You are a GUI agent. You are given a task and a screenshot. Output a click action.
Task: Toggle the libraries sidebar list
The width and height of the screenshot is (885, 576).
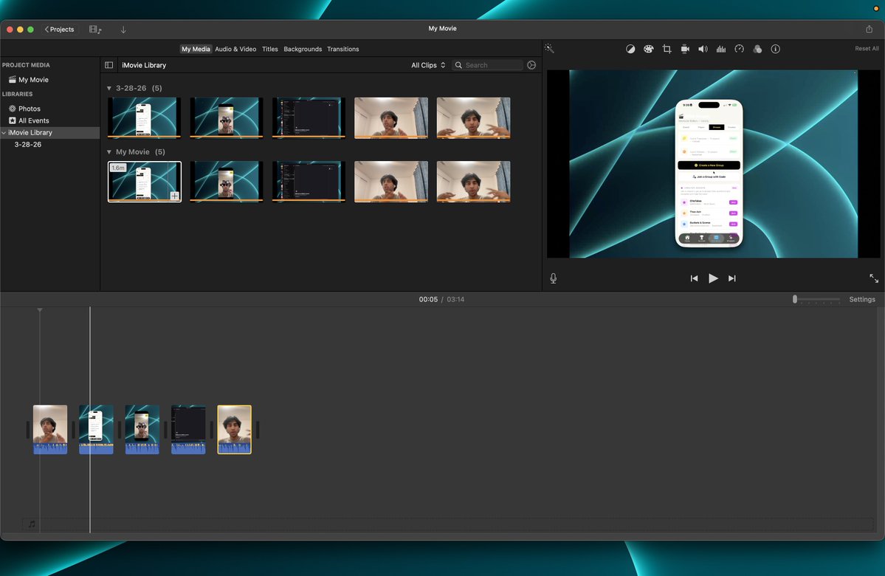[x=109, y=65]
